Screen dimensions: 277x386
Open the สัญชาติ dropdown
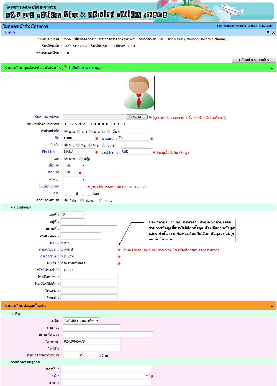pyautogui.click(x=70, y=172)
